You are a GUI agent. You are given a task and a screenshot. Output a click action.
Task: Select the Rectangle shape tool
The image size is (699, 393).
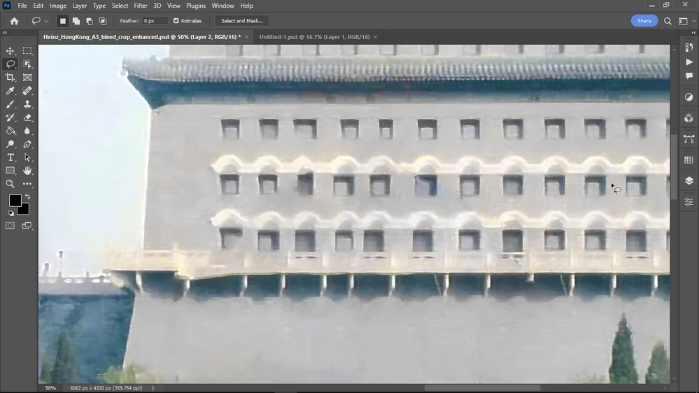click(x=10, y=171)
